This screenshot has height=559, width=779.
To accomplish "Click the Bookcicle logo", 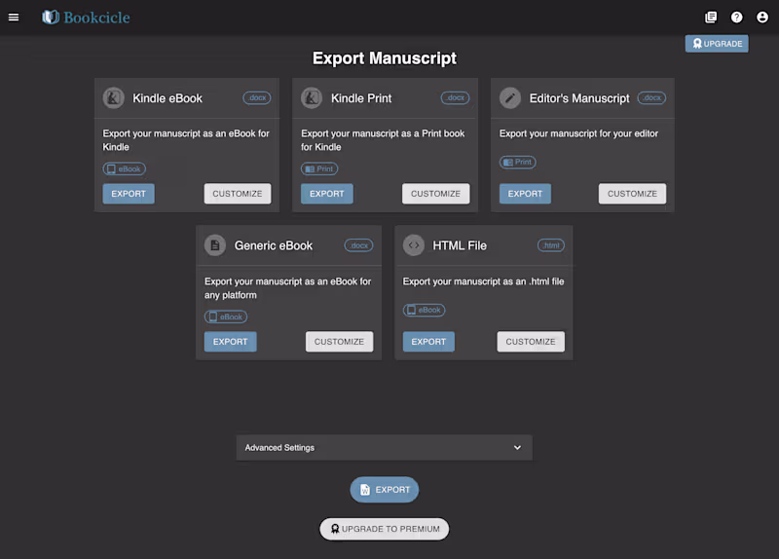I will (86, 18).
